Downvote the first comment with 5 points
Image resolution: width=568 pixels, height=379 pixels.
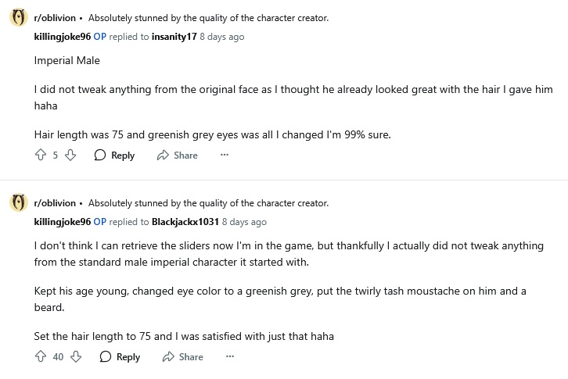(x=70, y=156)
